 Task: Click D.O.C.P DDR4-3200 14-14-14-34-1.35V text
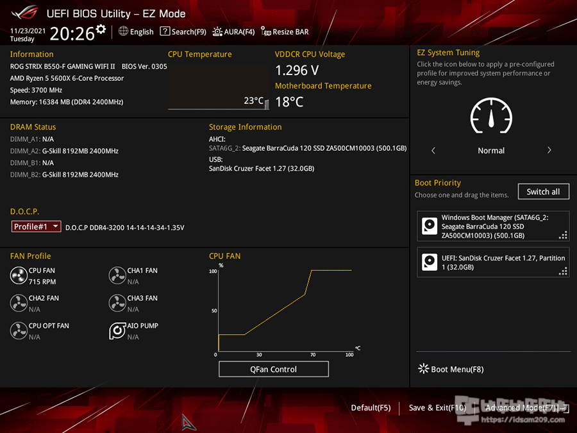[125, 228]
